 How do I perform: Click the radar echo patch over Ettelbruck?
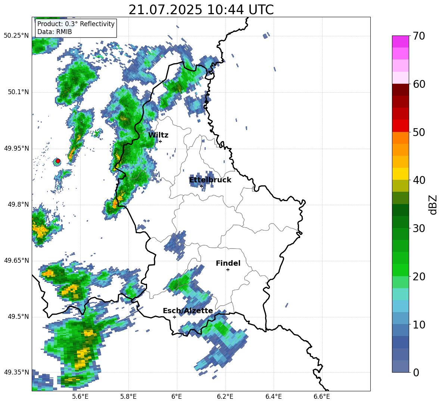coord(202,181)
